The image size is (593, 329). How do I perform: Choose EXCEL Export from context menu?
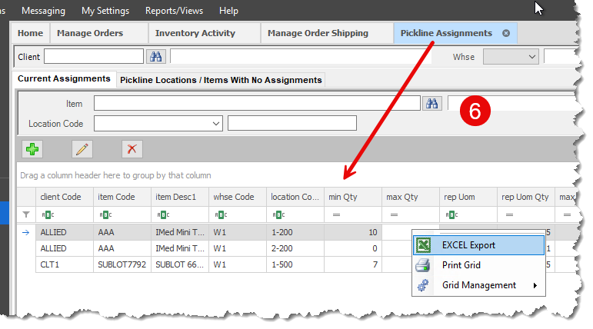pyautogui.click(x=468, y=245)
